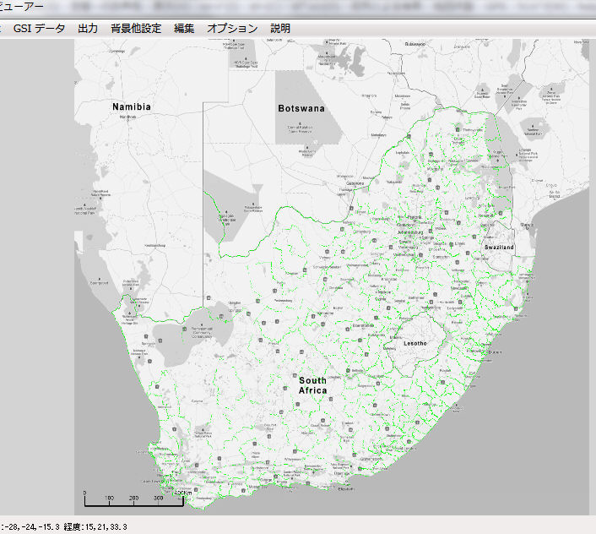Screen dimensions: 596x534
Task: Click the Maputo city label
Action: point(528,225)
